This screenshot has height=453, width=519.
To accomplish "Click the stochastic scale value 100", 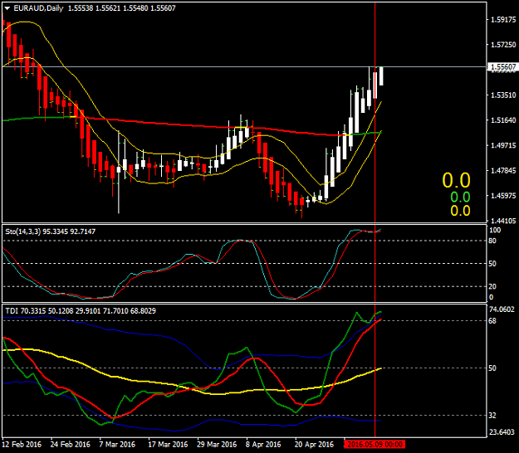I will [495, 230].
